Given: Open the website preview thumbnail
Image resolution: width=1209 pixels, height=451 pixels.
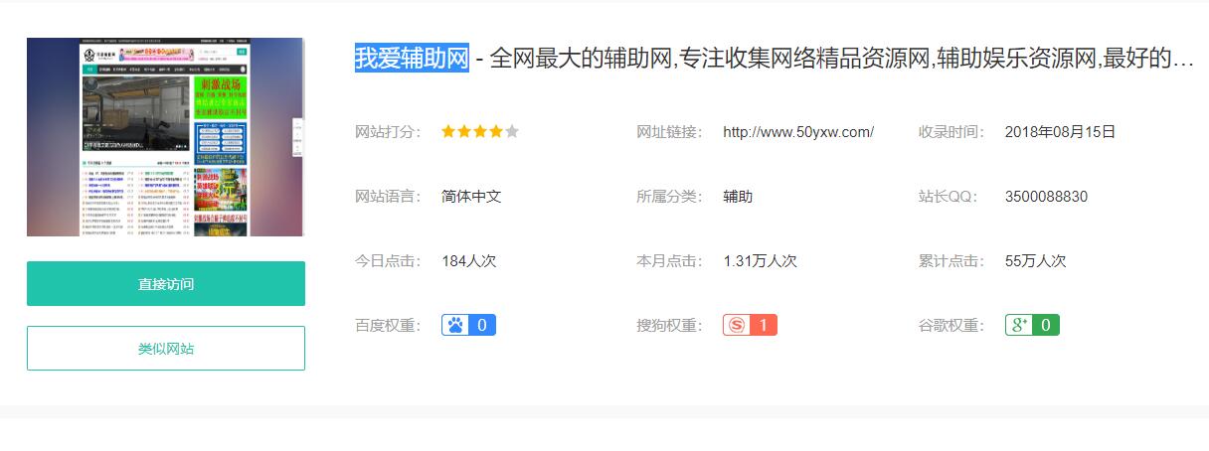Looking at the screenshot, I should (165, 137).
